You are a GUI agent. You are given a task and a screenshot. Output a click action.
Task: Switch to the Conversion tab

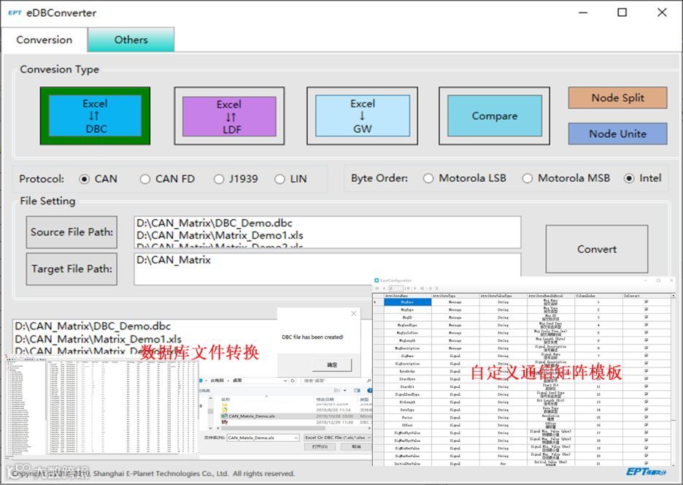coord(44,39)
